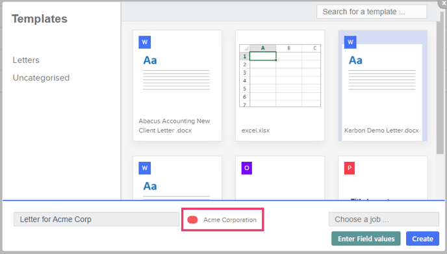Click the red Acme Corporation contact avatar
447x254 pixels.
pos(192,220)
